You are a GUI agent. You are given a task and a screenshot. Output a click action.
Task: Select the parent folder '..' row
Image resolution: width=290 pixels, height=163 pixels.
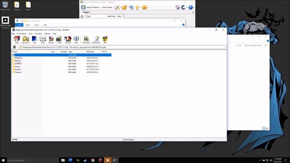pyautogui.click(x=62, y=55)
